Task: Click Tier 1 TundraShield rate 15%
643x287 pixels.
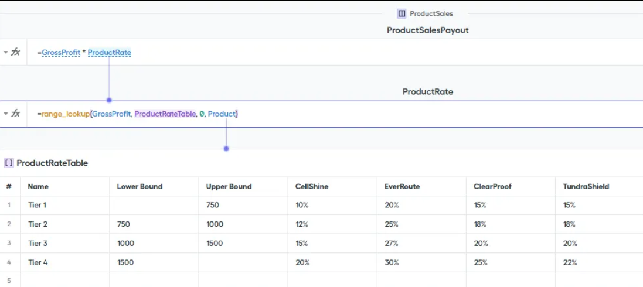Action: [x=599, y=205]
